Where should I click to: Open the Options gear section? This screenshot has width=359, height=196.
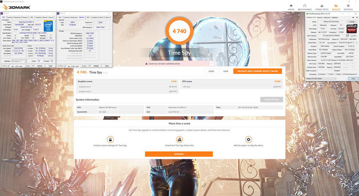tap(348, 7)
